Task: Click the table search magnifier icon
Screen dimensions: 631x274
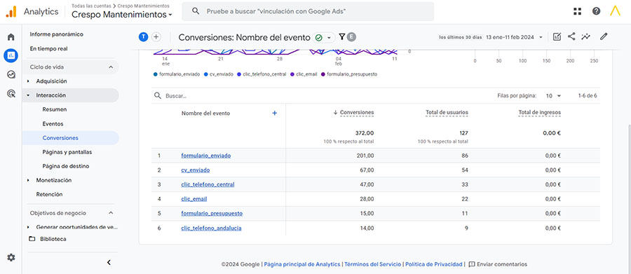Action: click(158, 96)
